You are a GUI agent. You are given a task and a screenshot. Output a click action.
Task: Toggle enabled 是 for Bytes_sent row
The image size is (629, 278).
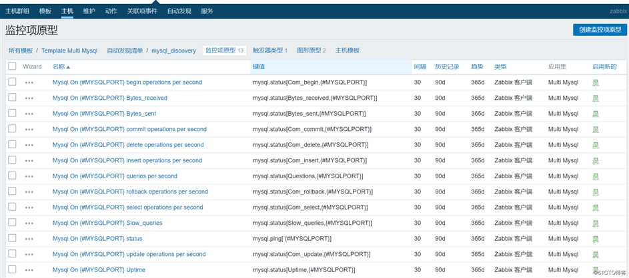[595, 114]
